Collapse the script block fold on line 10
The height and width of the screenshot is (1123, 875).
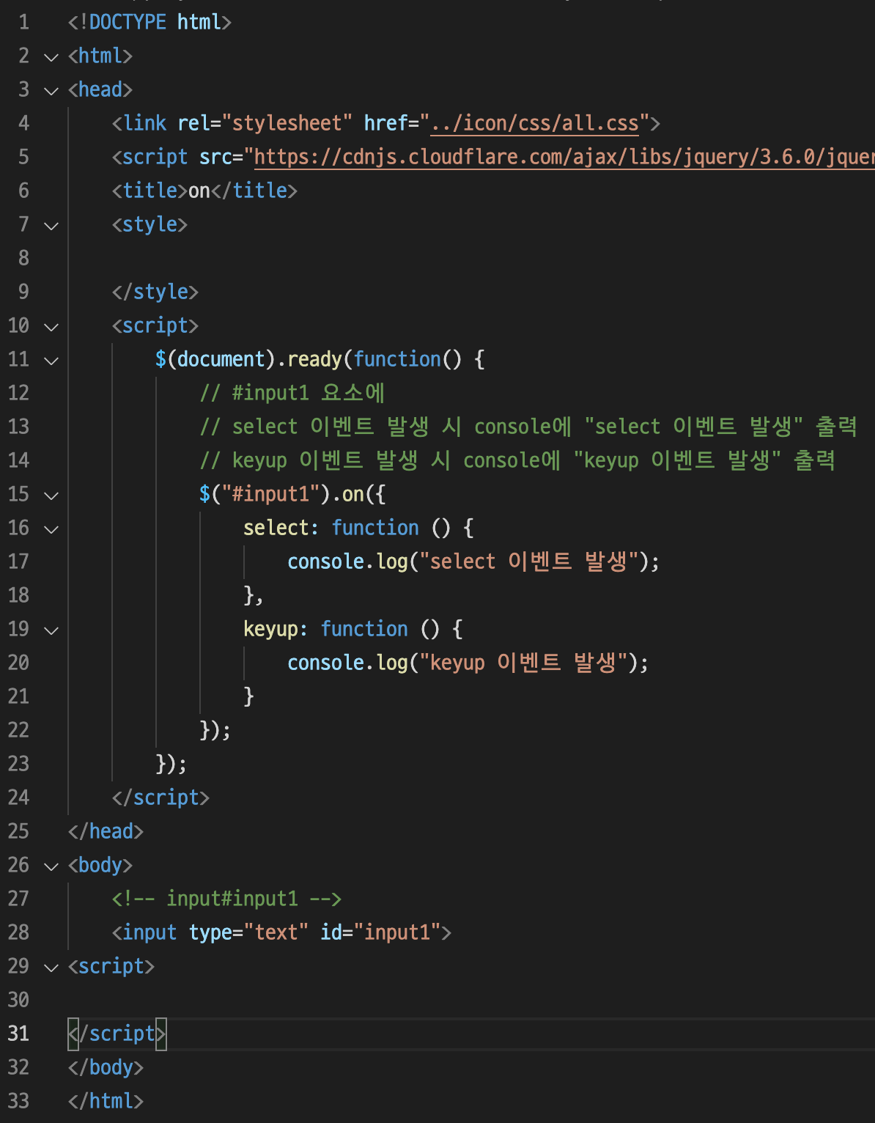click(x=51, y=326)
